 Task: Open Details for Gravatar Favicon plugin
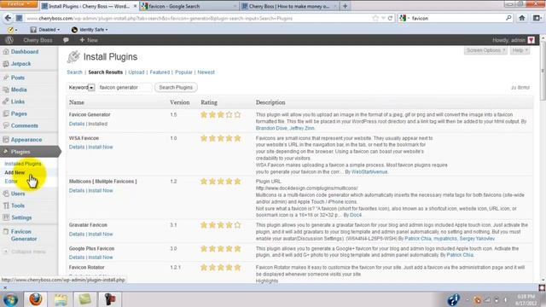[x=77, y=235]
